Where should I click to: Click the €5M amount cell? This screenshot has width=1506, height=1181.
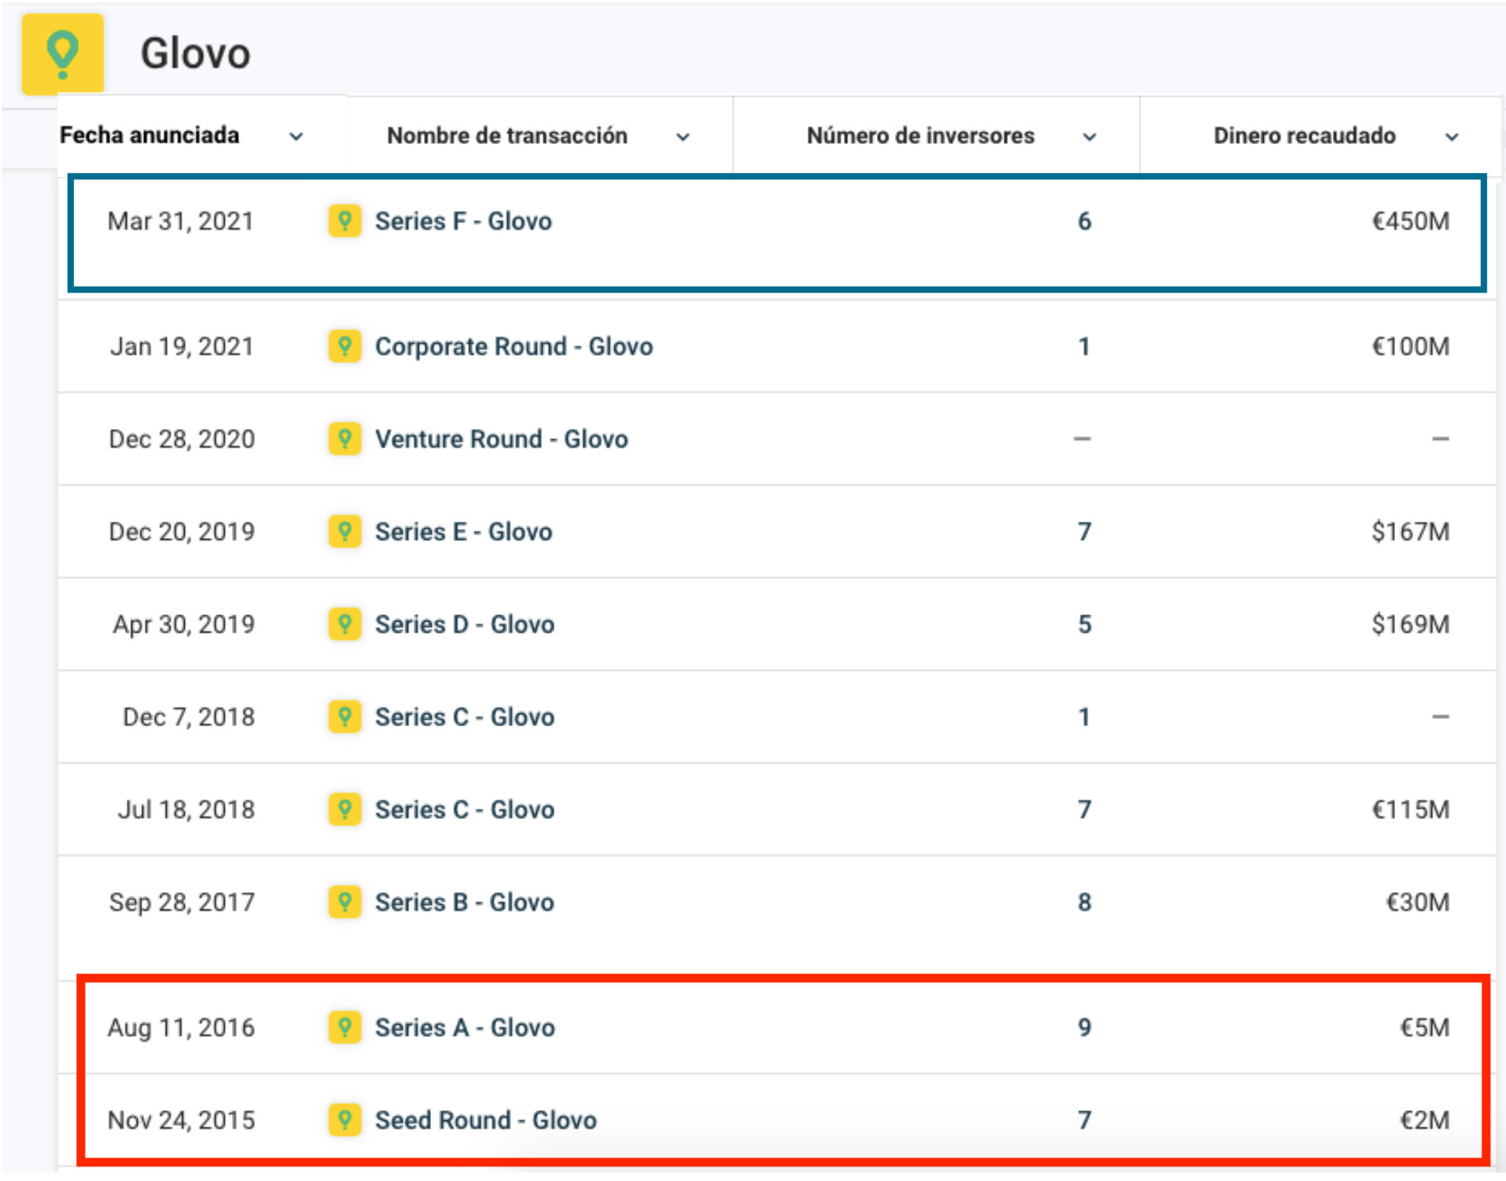[1425, 1027]
